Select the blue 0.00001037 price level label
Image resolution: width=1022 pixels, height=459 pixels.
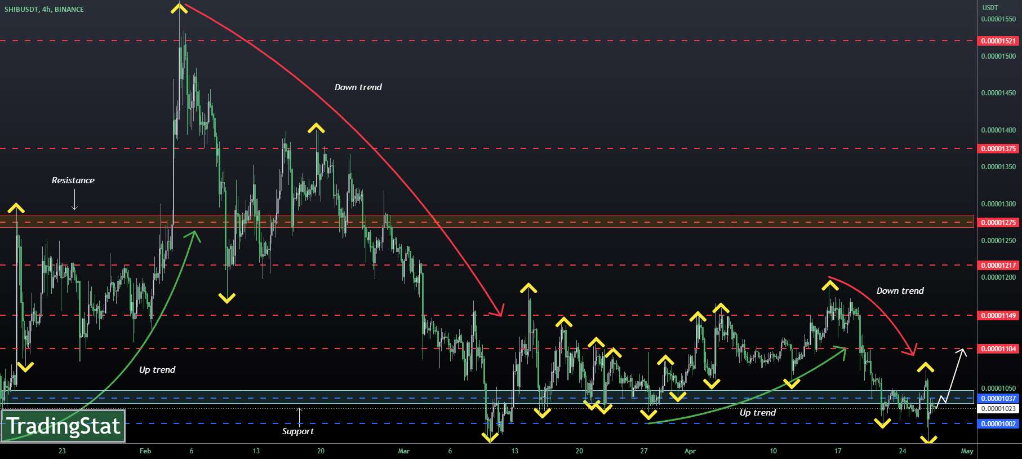click(999, 399)
